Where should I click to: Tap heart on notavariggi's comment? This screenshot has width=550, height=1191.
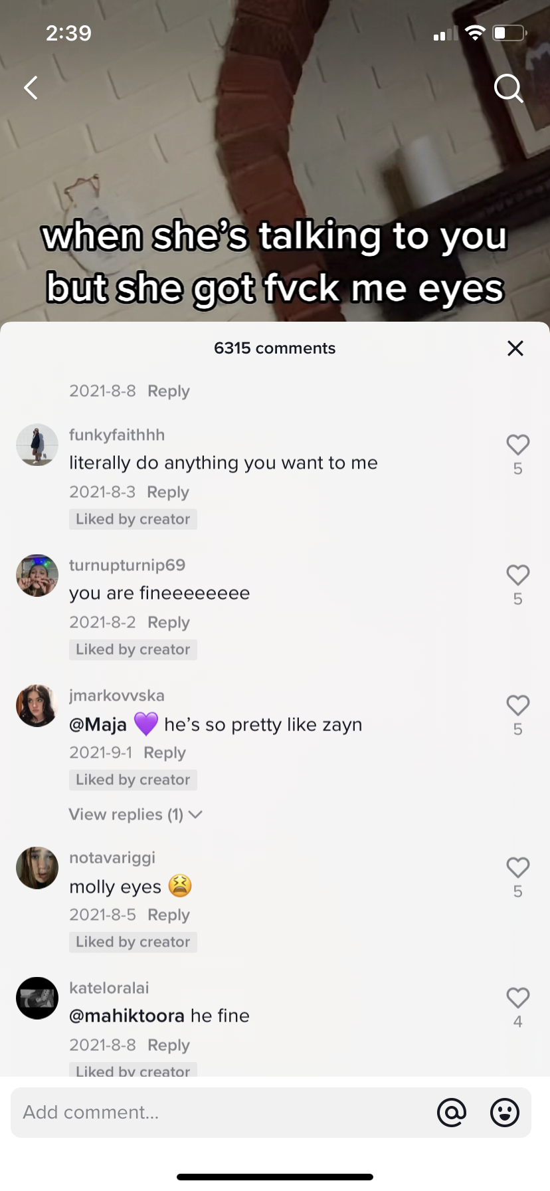[x=518, y=867]
